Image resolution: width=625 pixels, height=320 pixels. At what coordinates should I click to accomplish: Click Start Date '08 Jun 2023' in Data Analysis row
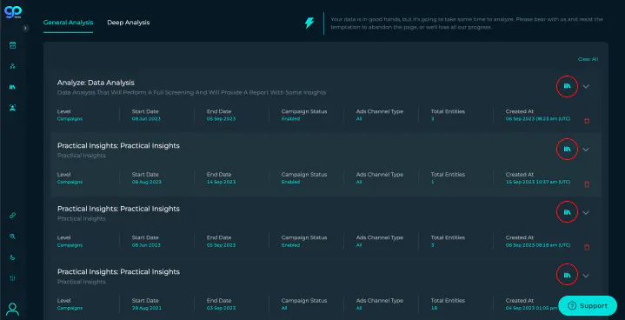click(x=146, y=119)
